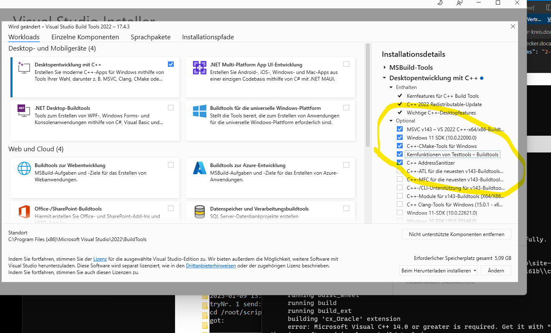Close the Build Tools dialog

click(513, 26)
